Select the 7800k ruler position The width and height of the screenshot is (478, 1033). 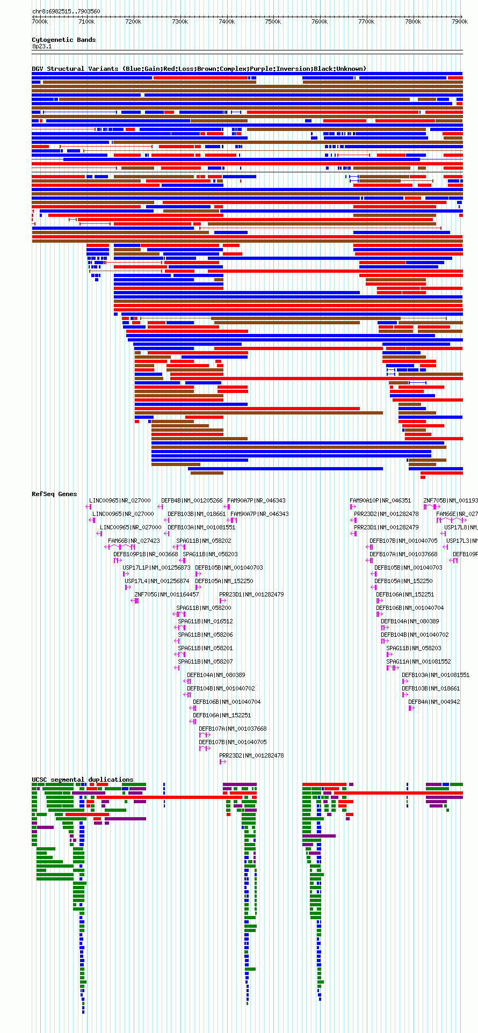click(413, 21)
